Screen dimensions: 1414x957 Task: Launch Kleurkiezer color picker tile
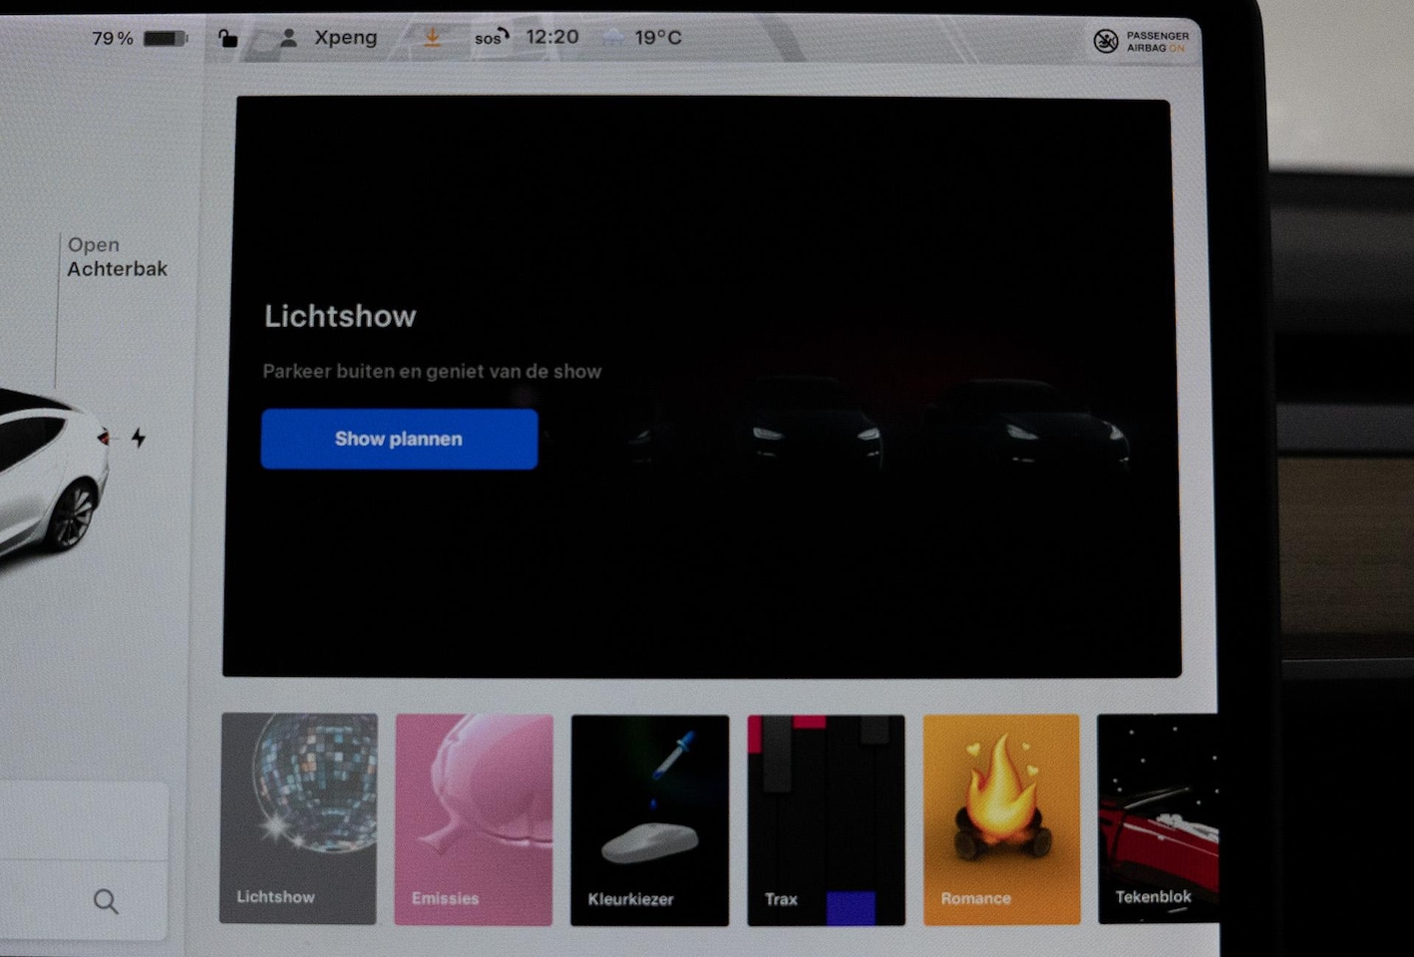coord(649,818)
